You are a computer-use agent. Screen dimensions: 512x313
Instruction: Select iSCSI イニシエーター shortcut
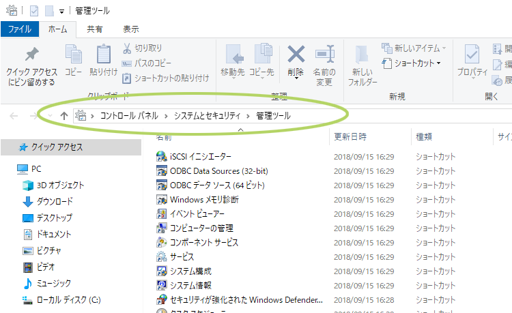click(200, 157)
